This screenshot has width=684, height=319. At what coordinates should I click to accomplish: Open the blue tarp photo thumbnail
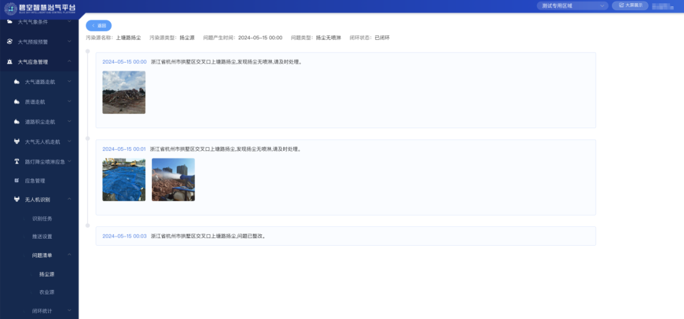124,179
